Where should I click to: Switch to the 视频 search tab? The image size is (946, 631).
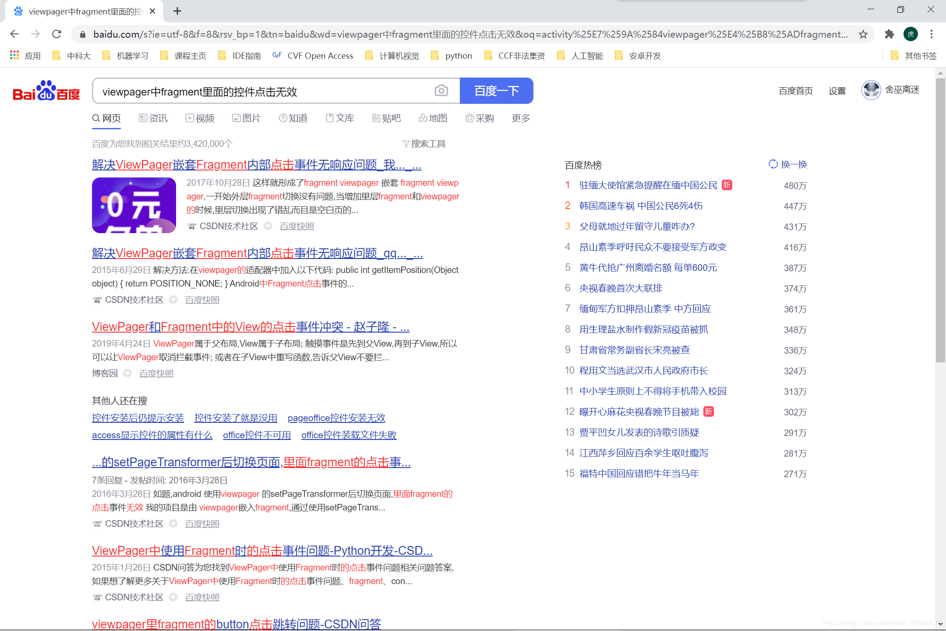(200, 118)
